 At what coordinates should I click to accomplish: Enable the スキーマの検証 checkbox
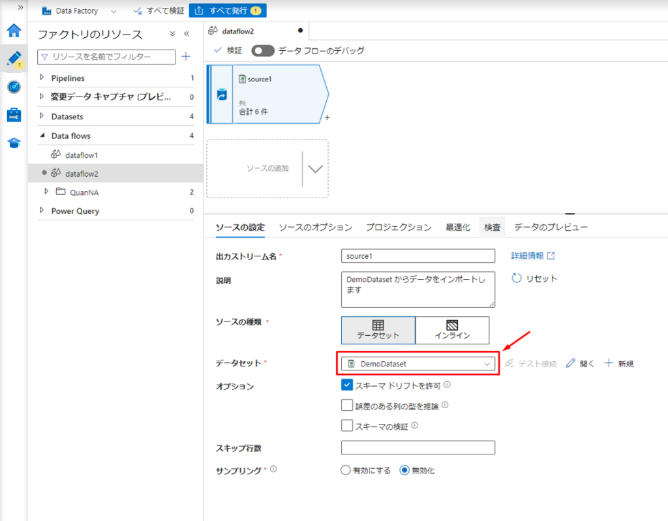tap(347, 426)
